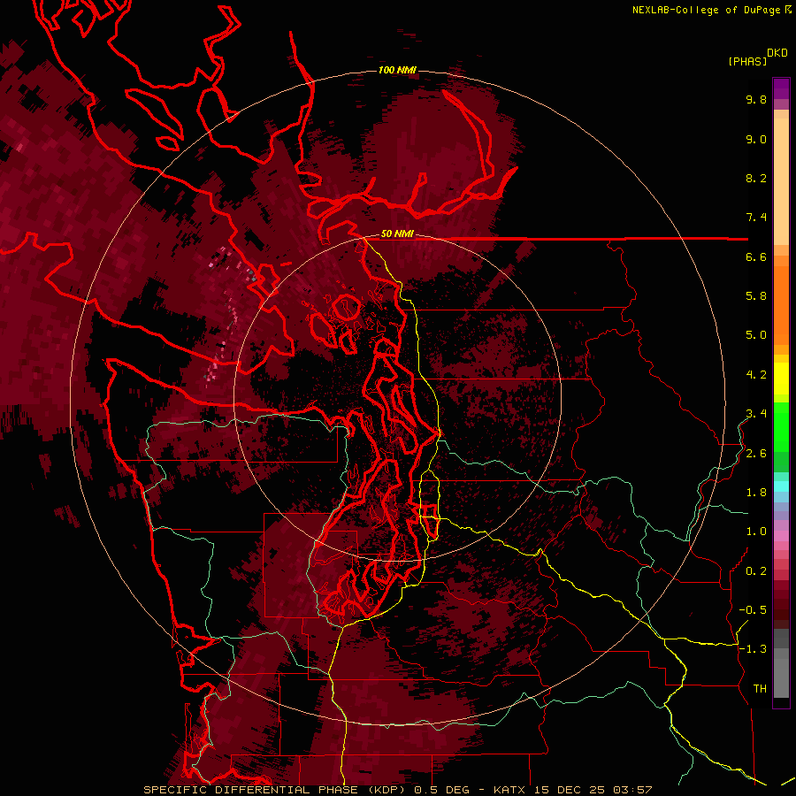Image resolution: width=796 pixels, height=796 pixels.
Task: Click the 1.0 legend value
Action: pyautogui.click(x=756, y=532)
